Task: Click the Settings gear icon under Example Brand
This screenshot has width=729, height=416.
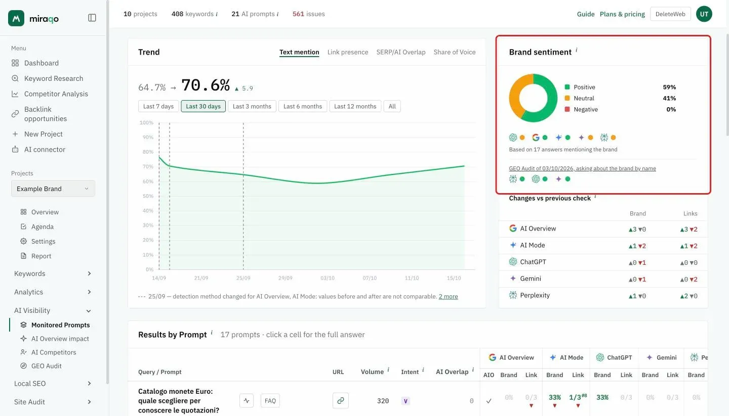Action: point(23,242)
